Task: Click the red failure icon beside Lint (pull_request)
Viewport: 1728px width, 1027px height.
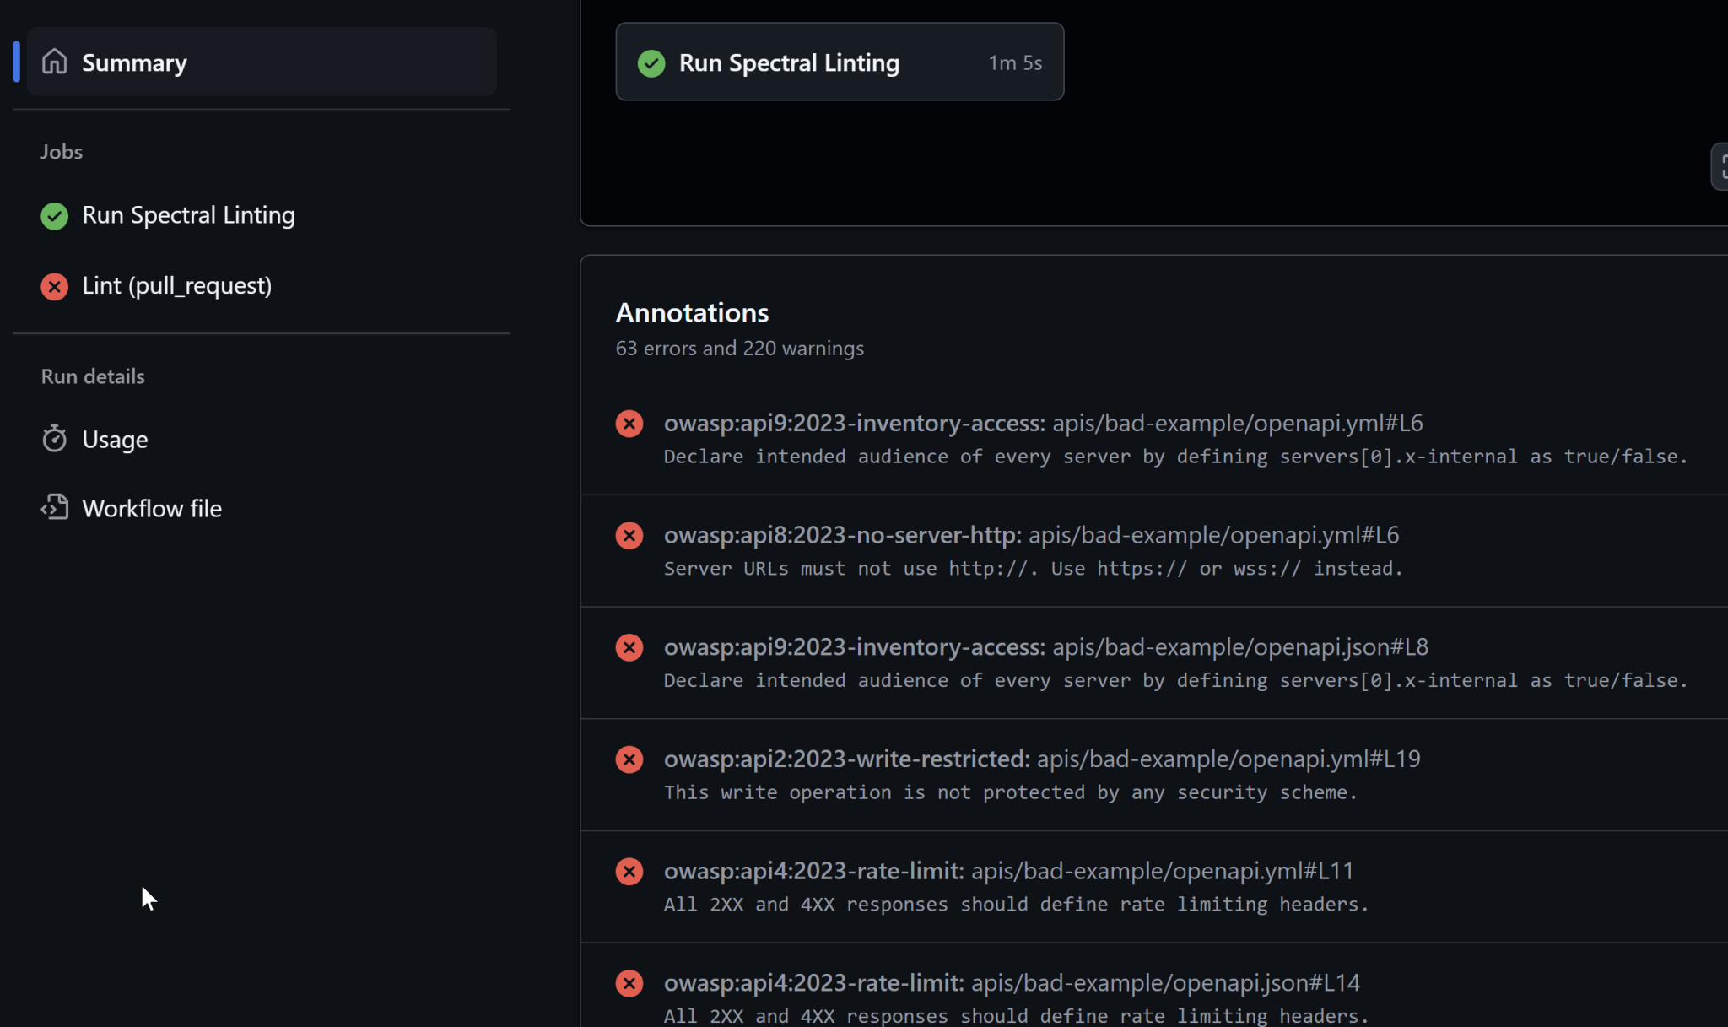Action: pos(54,286)
